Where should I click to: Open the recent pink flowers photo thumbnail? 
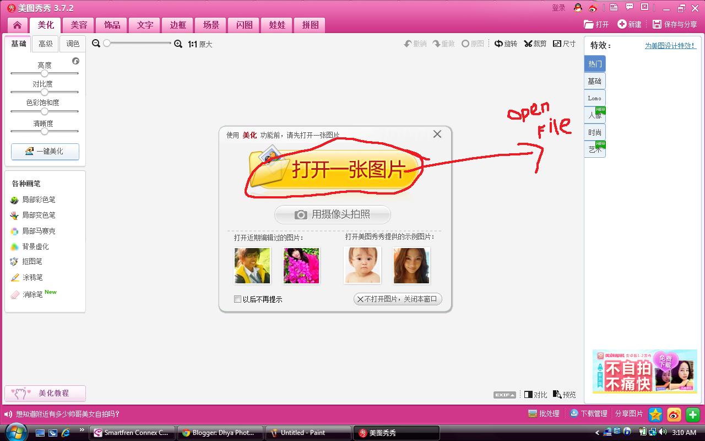tap(301, 266)
